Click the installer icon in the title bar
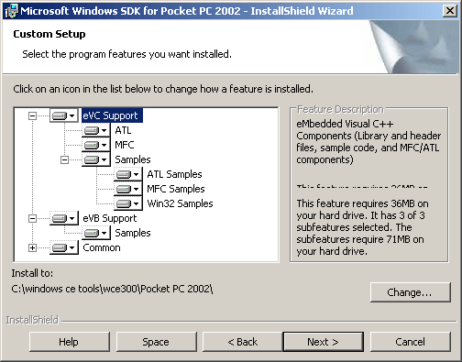The height and width of the screenshot is (362, 462). click(x=11, y=11)
